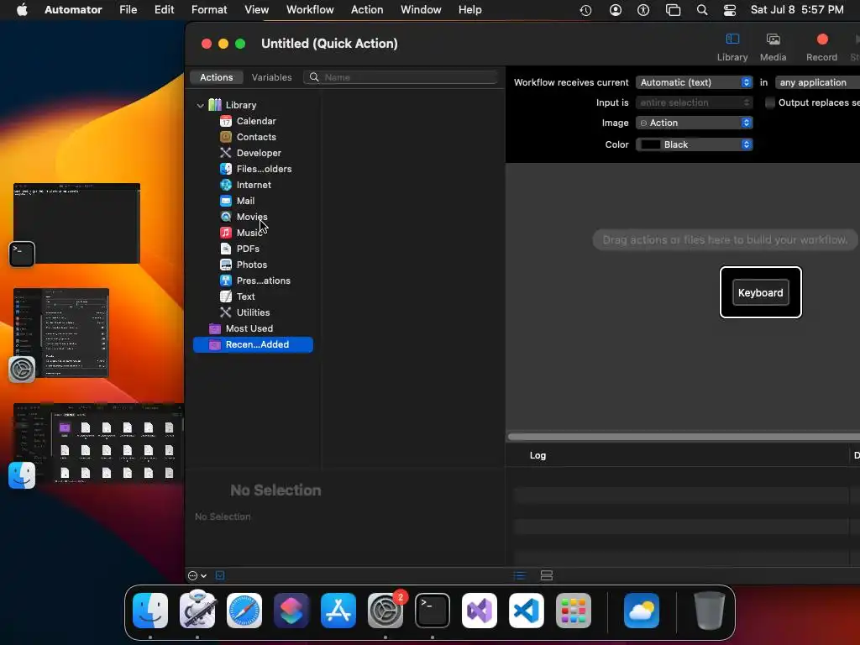Select the Developer category
860x645 pixels.
pyautogui.click(x=259, y=153)
